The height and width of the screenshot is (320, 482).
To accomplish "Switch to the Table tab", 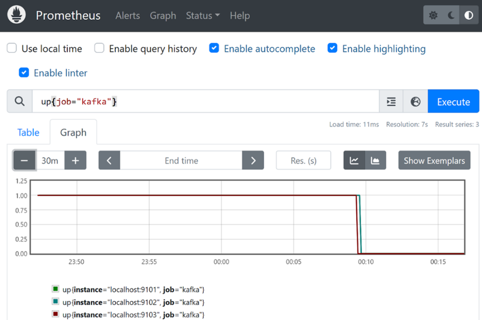I will (x=28, y=133).
